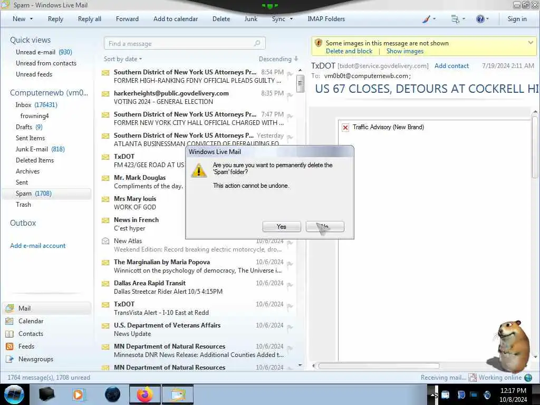Click No in the Windows Live Mail dialog
Screen dimensions: 540x405
point(325,227)
